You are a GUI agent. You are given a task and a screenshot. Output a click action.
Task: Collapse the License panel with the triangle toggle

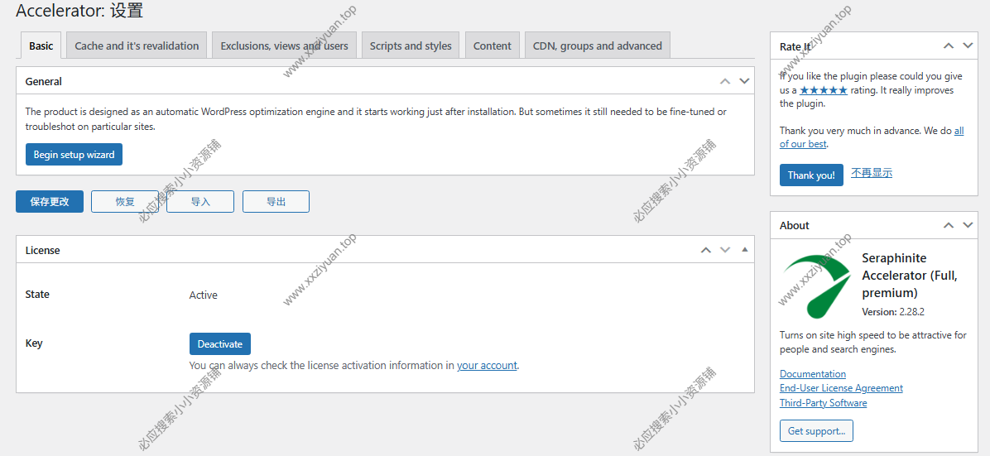coord(744,250)
